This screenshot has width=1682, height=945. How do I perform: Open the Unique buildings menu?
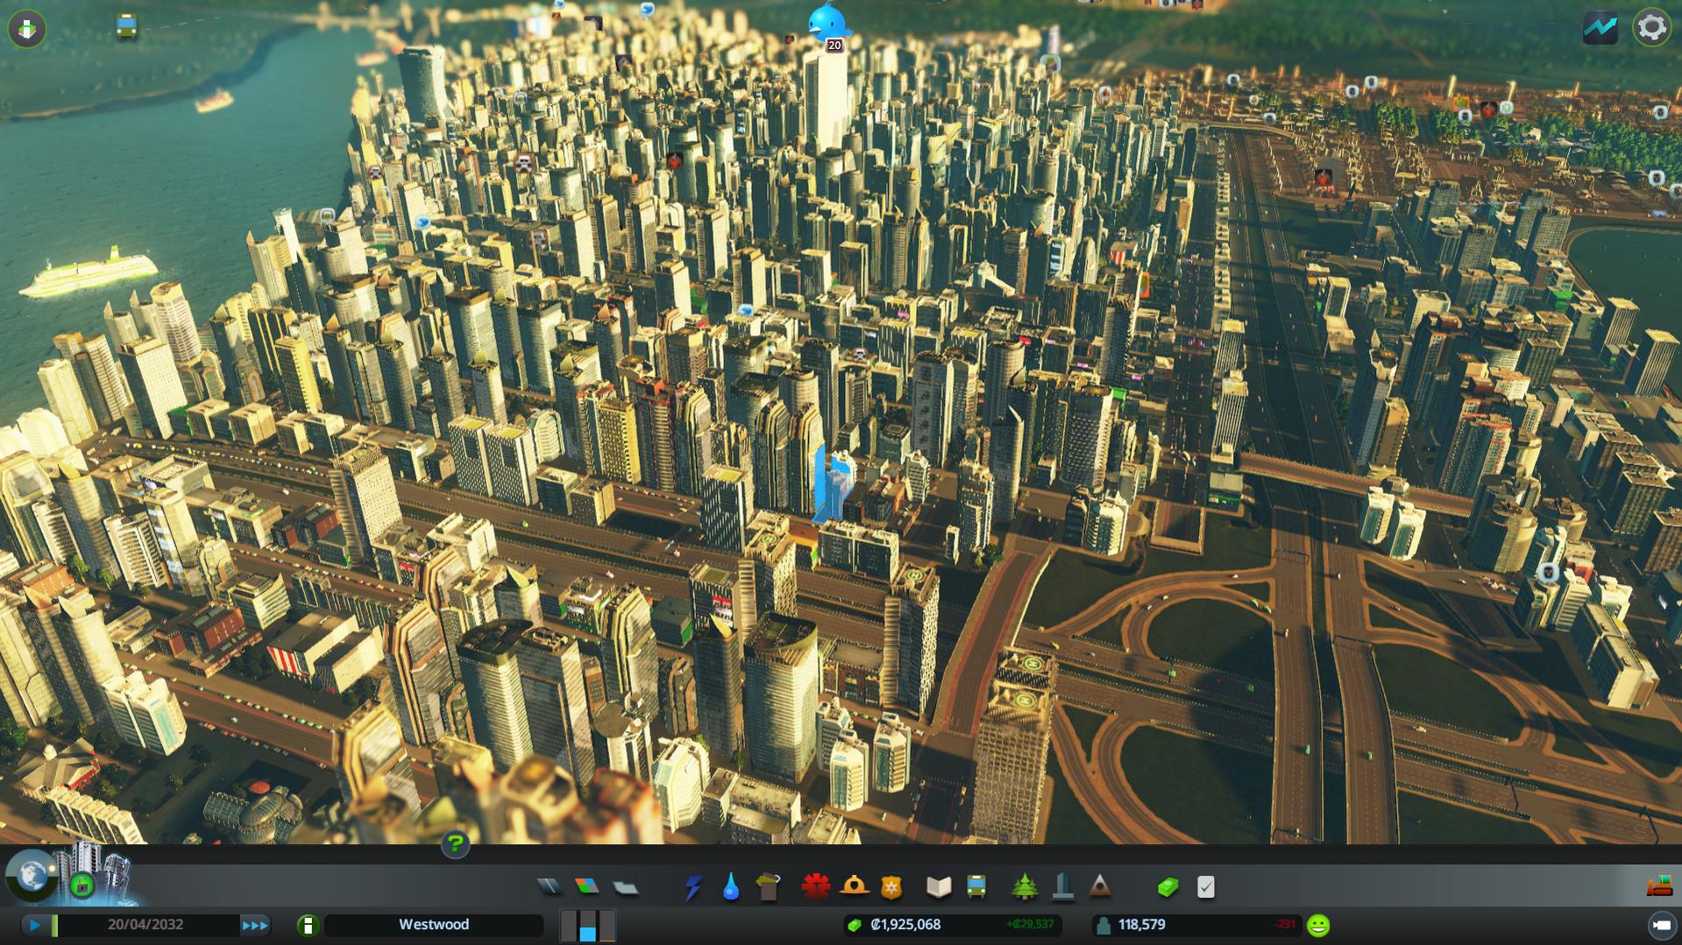[x=1062, y=887]
